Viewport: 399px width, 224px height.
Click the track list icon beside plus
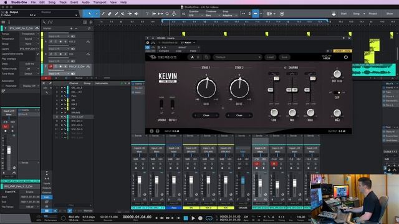[x=85, y=22]
